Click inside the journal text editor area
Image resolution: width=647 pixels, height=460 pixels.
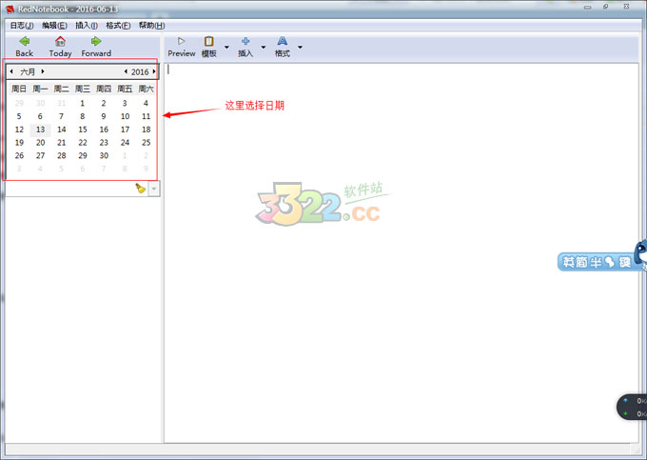[x=402, y=252]
